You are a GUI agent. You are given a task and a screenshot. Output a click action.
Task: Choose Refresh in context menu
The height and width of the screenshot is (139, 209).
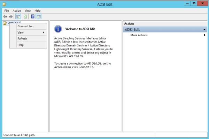(28, 39)
